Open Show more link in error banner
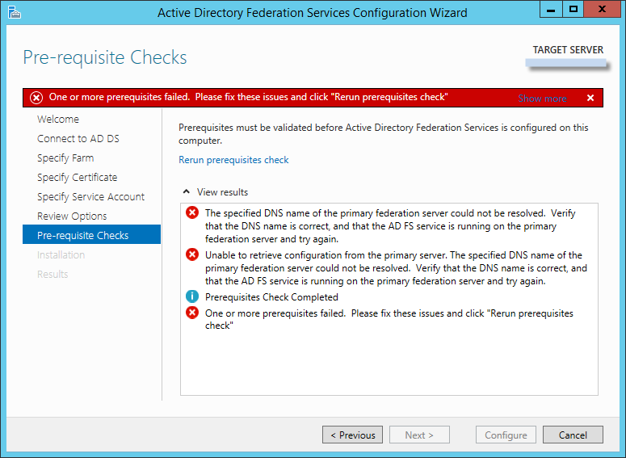The height and width of the screenshot is (458, 626). click(x=542, y=99)
